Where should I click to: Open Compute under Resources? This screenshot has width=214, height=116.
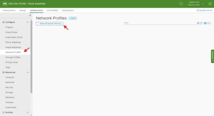click(10, 77)
